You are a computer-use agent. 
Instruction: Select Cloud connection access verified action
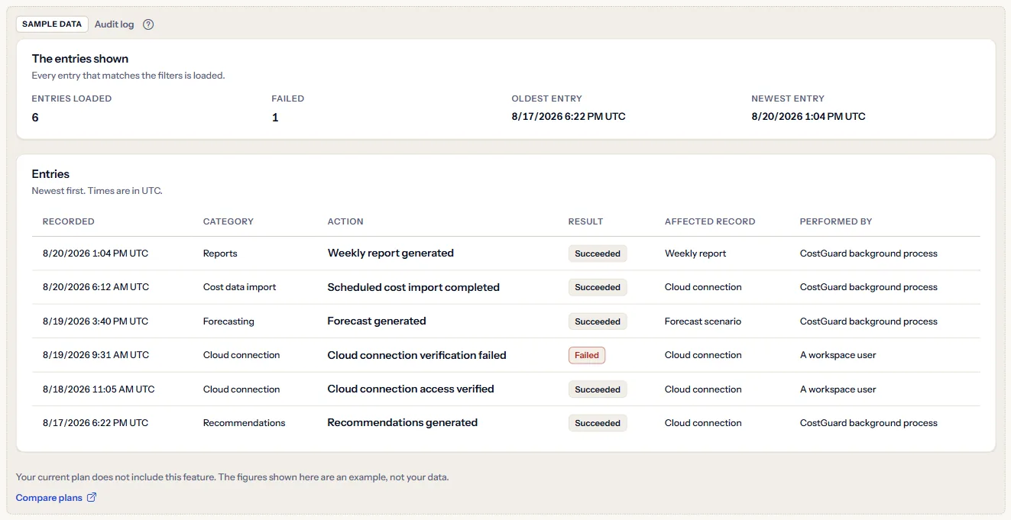[411, 389]
